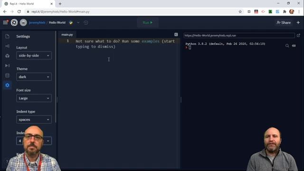Click the examples link in editor
304x171 pixels.
click(151, 41)
